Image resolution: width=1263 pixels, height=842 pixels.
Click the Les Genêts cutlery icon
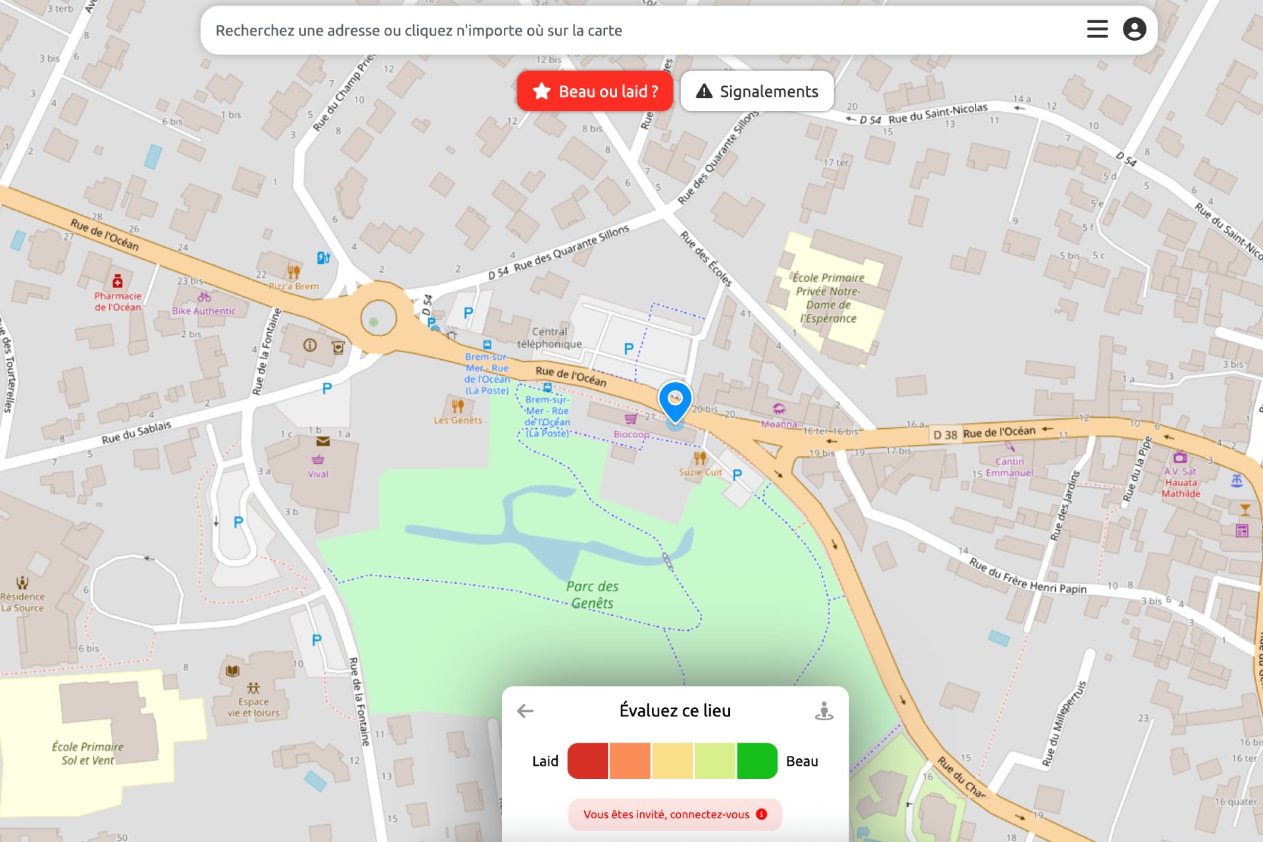pyautogui.click(x=458, y=406)
